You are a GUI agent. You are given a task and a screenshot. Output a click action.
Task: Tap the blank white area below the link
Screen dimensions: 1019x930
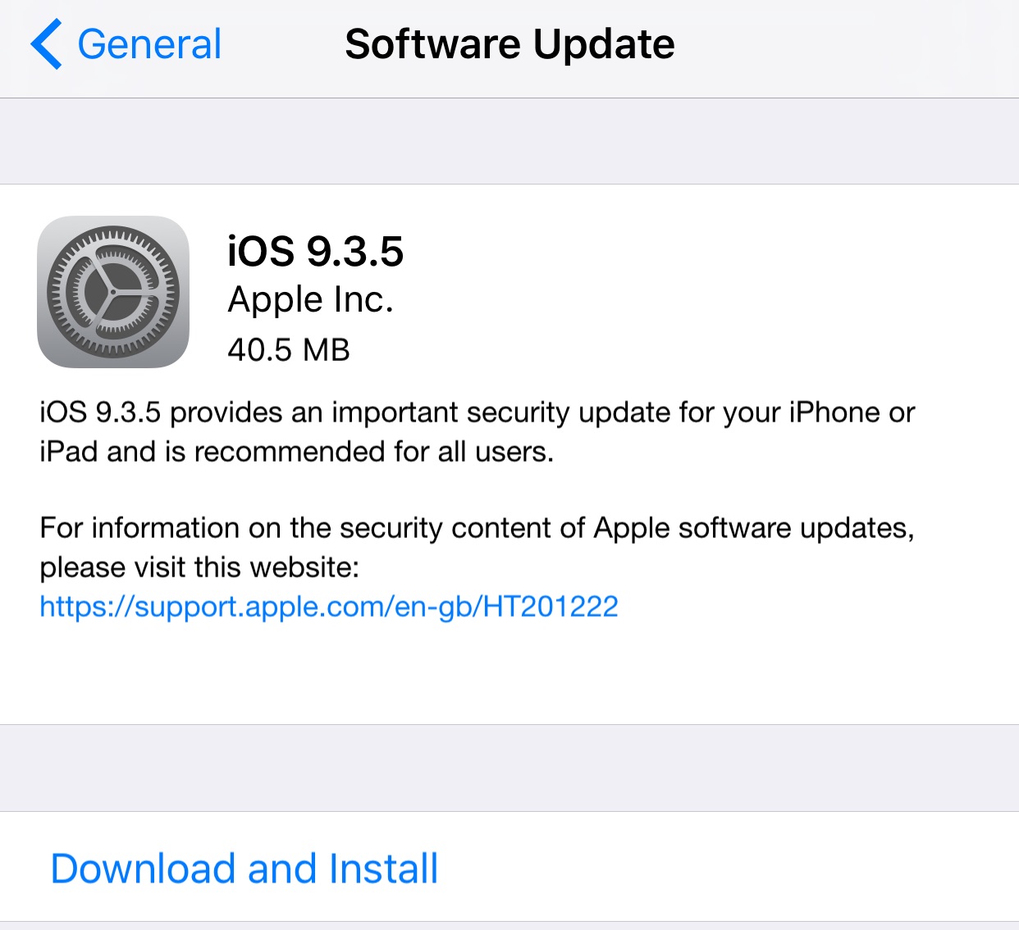pyautogui.click(x=509, y=674)
